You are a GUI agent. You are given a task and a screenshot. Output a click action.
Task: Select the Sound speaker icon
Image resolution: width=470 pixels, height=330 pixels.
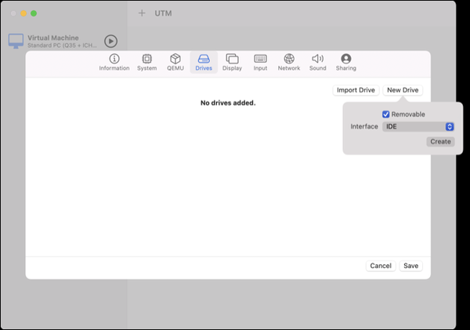pos(317,59)
